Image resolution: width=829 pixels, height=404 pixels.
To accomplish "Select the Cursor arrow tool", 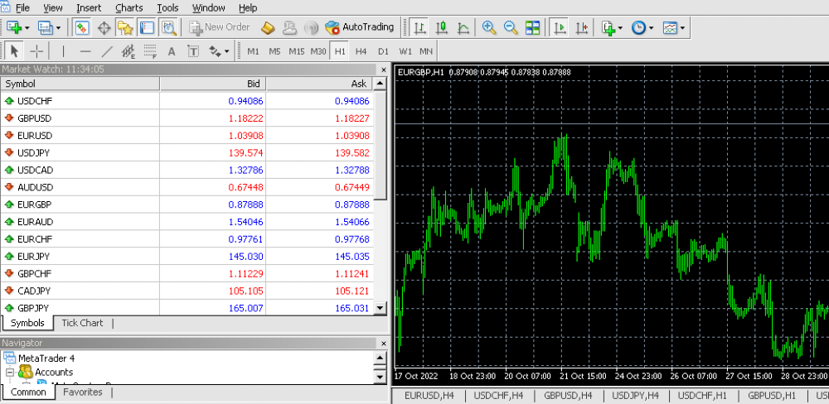I will pyautogui.click(x=14, y=51).
